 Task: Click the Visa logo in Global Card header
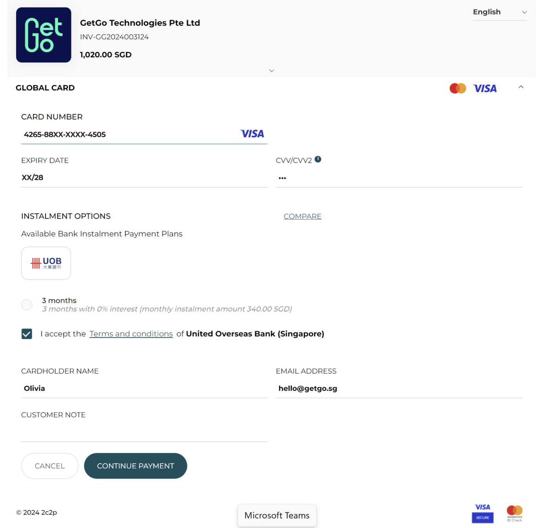pos(485,88)
